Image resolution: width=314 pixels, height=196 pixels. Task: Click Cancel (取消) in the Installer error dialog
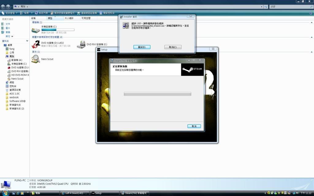[x=173, y=47]
